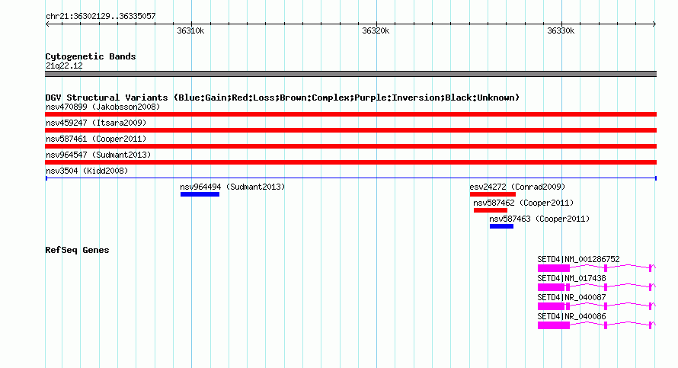This screenshot has width=678, height=368.
Task: Select the SETD4 NR_040087 gene exon block
Action: (551, 306)
